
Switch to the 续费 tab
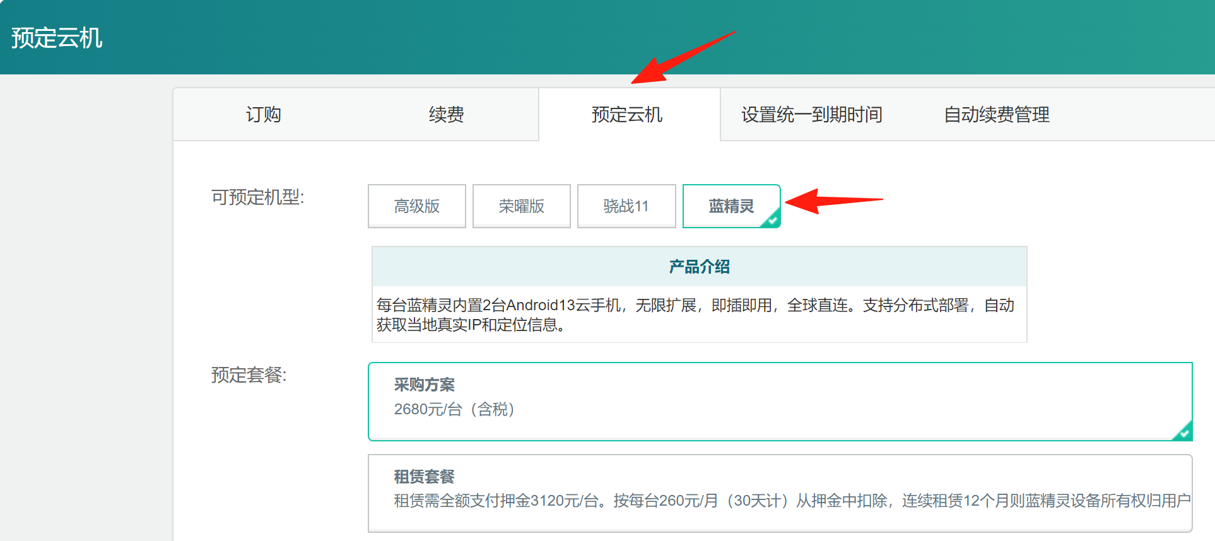[x=446, y=115]
